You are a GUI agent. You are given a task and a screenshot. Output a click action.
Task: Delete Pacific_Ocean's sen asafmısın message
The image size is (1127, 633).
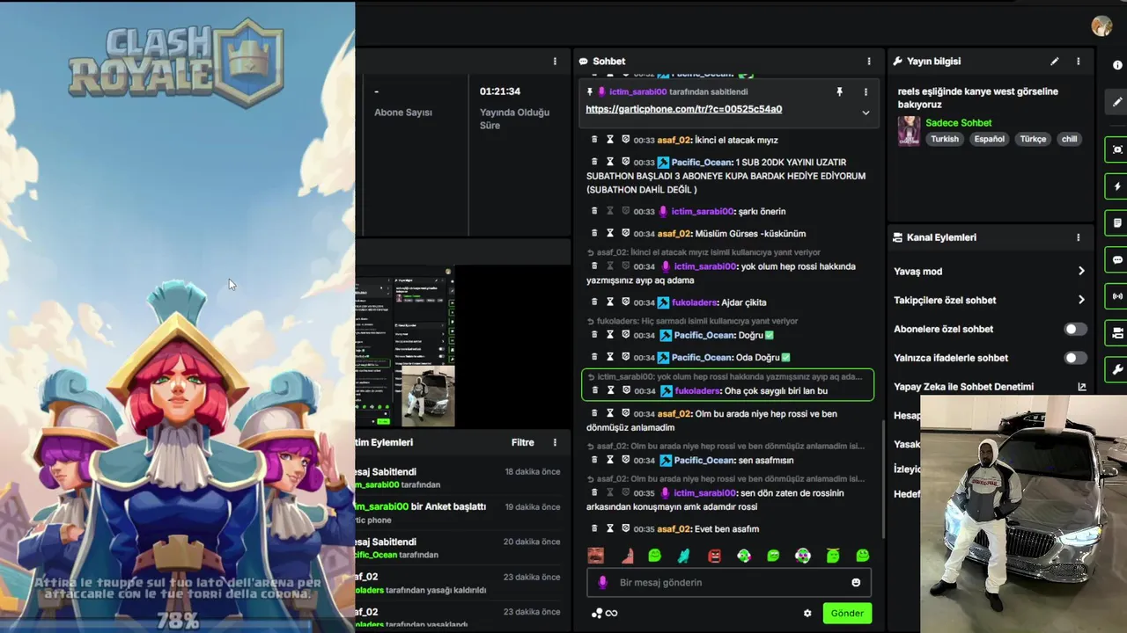(594, 460)
